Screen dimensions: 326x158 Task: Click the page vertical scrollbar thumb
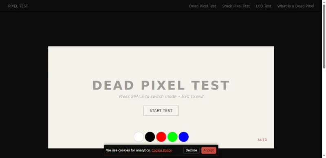click(324, 36)
